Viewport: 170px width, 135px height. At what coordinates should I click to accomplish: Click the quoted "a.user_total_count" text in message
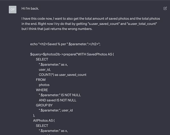tap(142, 24)
